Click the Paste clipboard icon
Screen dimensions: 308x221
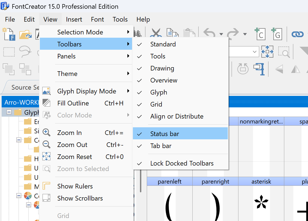[x=189, y=33]
